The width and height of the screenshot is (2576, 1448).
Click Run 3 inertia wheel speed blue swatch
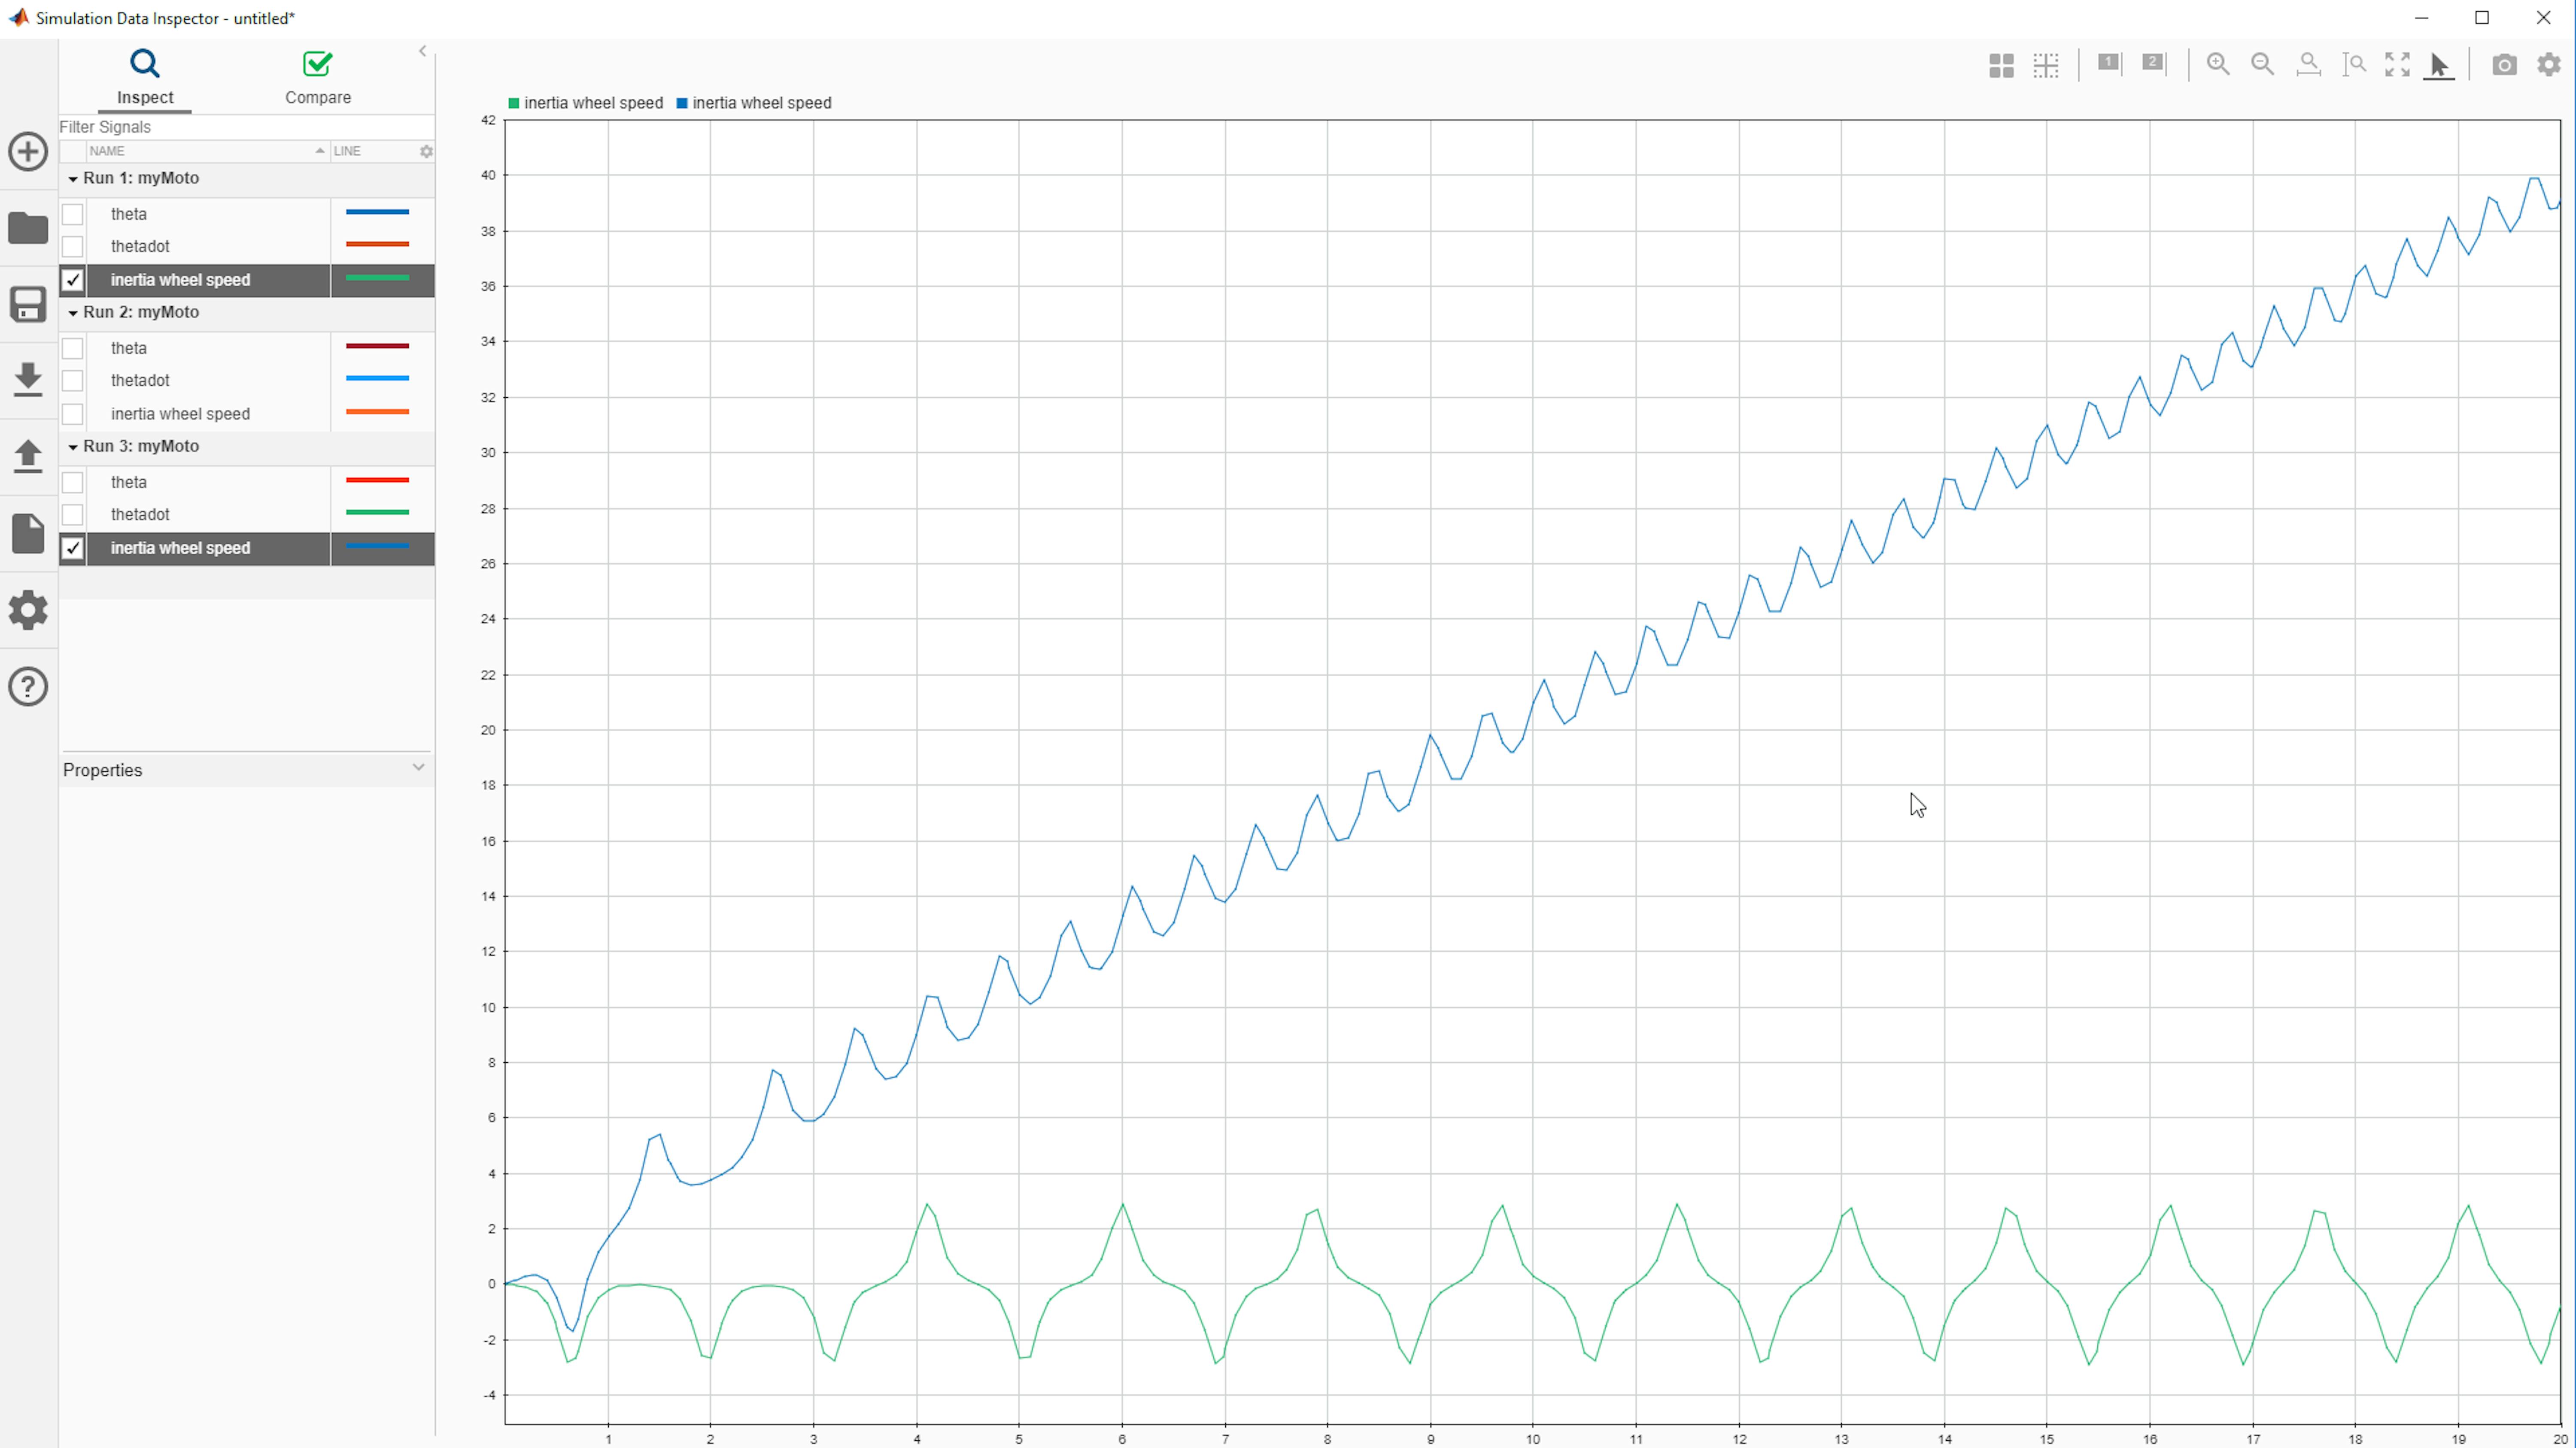(x=377, y=546)
